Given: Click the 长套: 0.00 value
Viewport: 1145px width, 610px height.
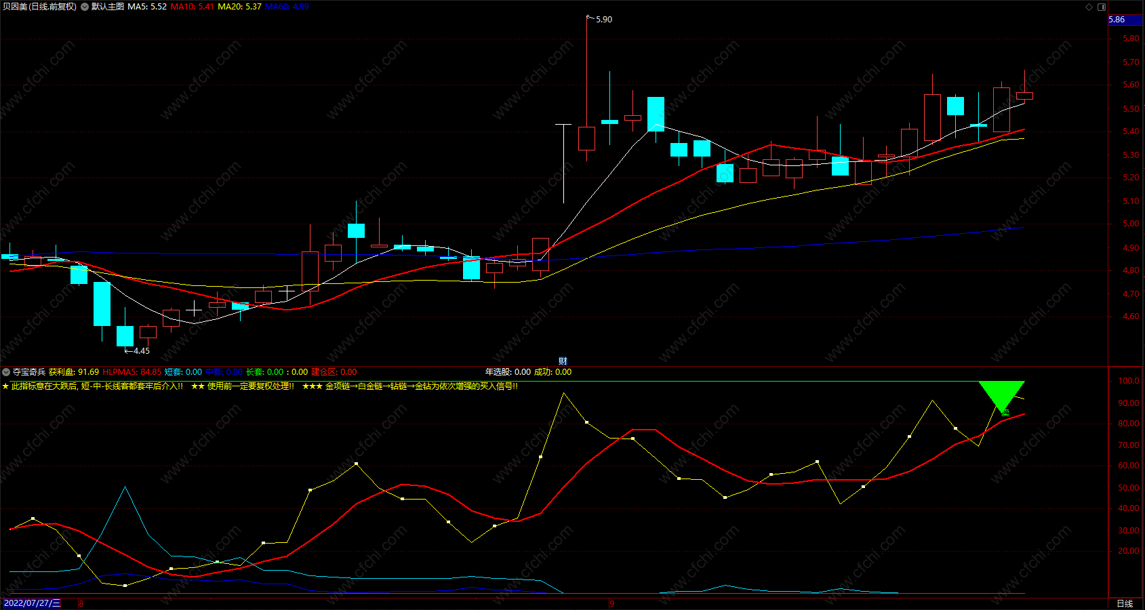Looking at the screenshot, I should click(x=264, y=372).
